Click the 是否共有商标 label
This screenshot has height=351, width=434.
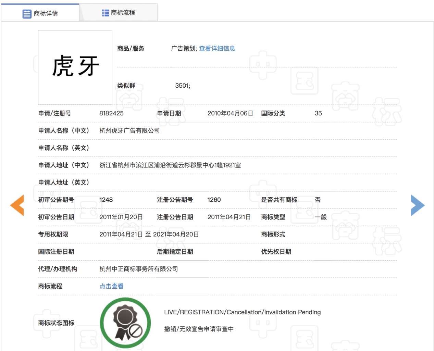click(x=279, y=200)
